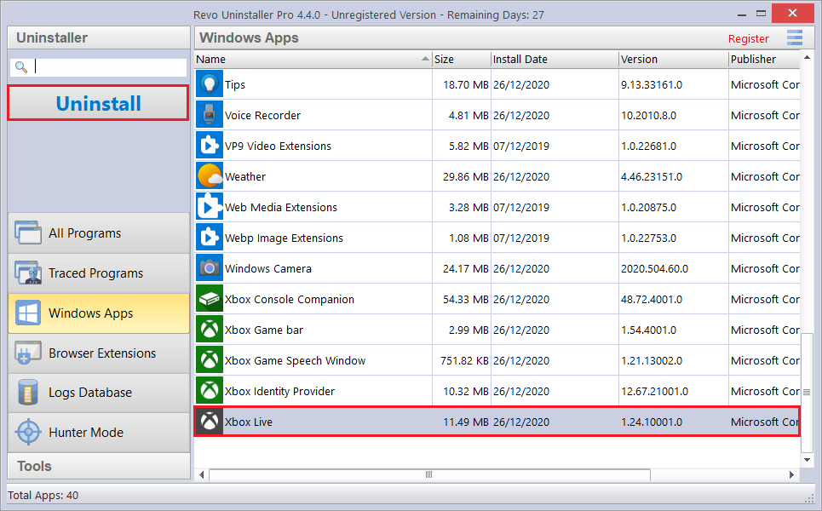Click version 2020.504.60.0 cell
Screen dimensions: 822x511
click(x=655, y=269)
